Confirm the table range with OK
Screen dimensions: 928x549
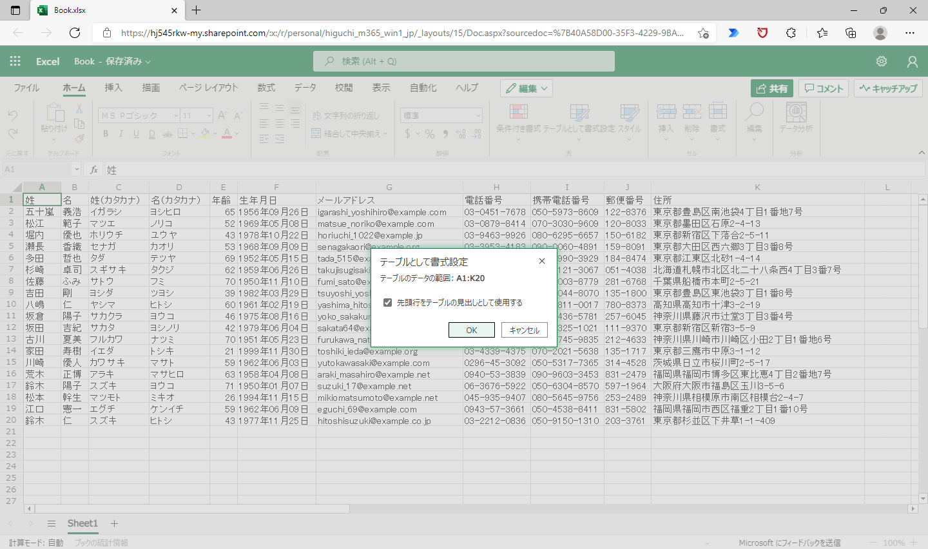472,330
